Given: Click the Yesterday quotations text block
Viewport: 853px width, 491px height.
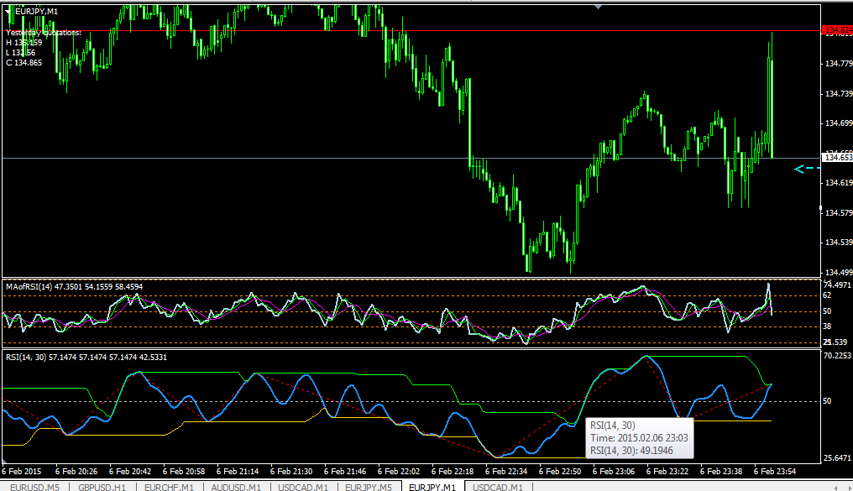Looking at the screenshot, I should 44,48.
